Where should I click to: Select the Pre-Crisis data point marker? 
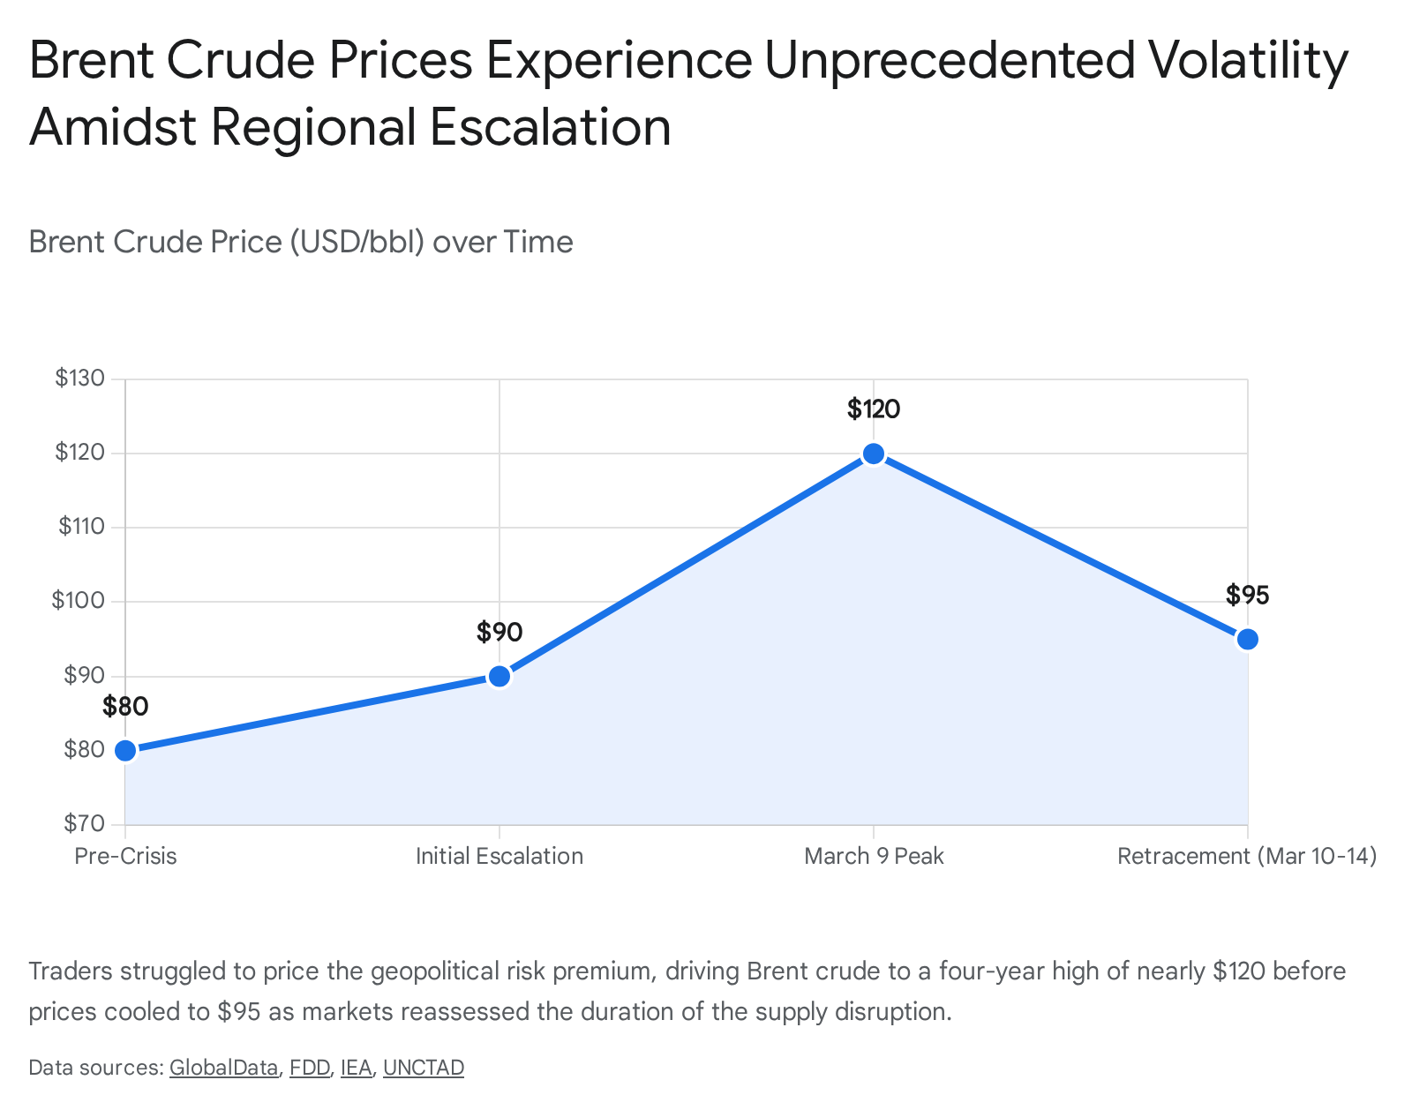125,751
